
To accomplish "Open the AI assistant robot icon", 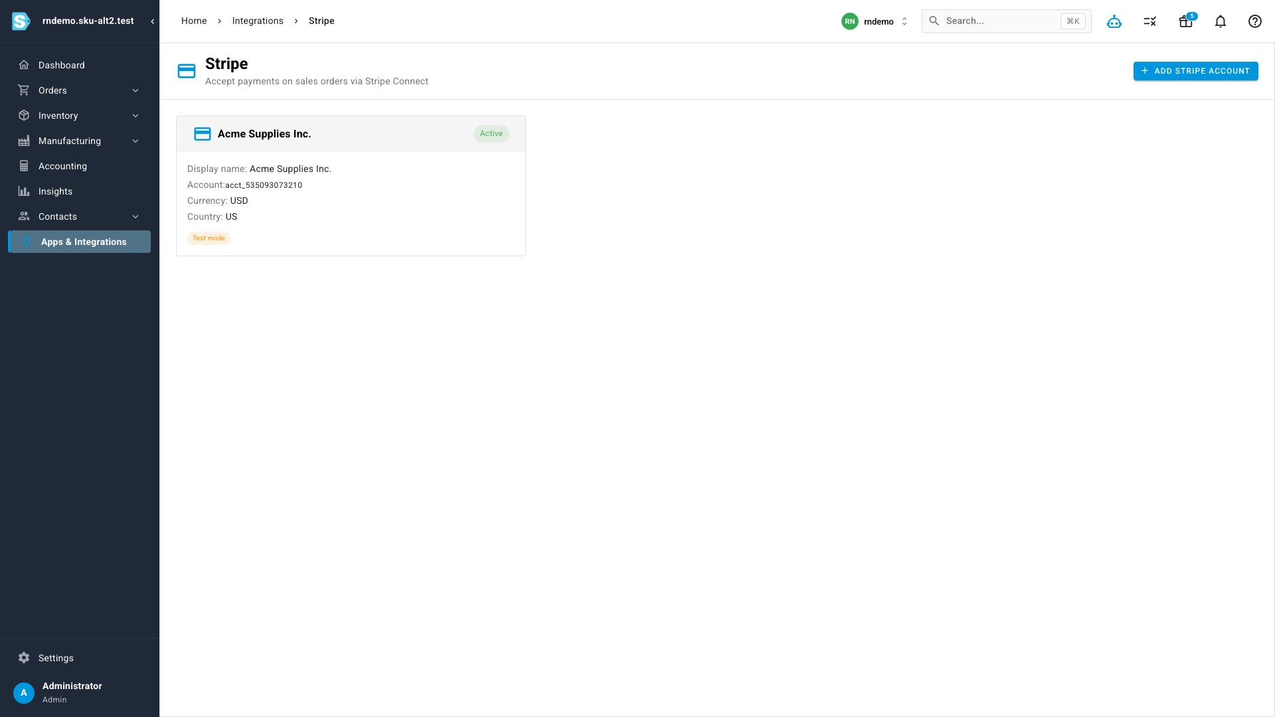I will coord(1114,21).
